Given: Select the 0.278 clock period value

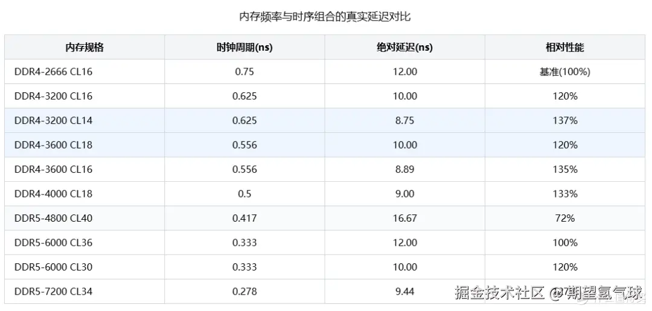Looking at the screenshot, I should pyautogui.click(x=245, y=292).
